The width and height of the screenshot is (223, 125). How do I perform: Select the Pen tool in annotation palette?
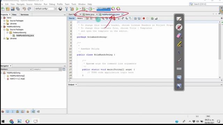click(179, 27)
